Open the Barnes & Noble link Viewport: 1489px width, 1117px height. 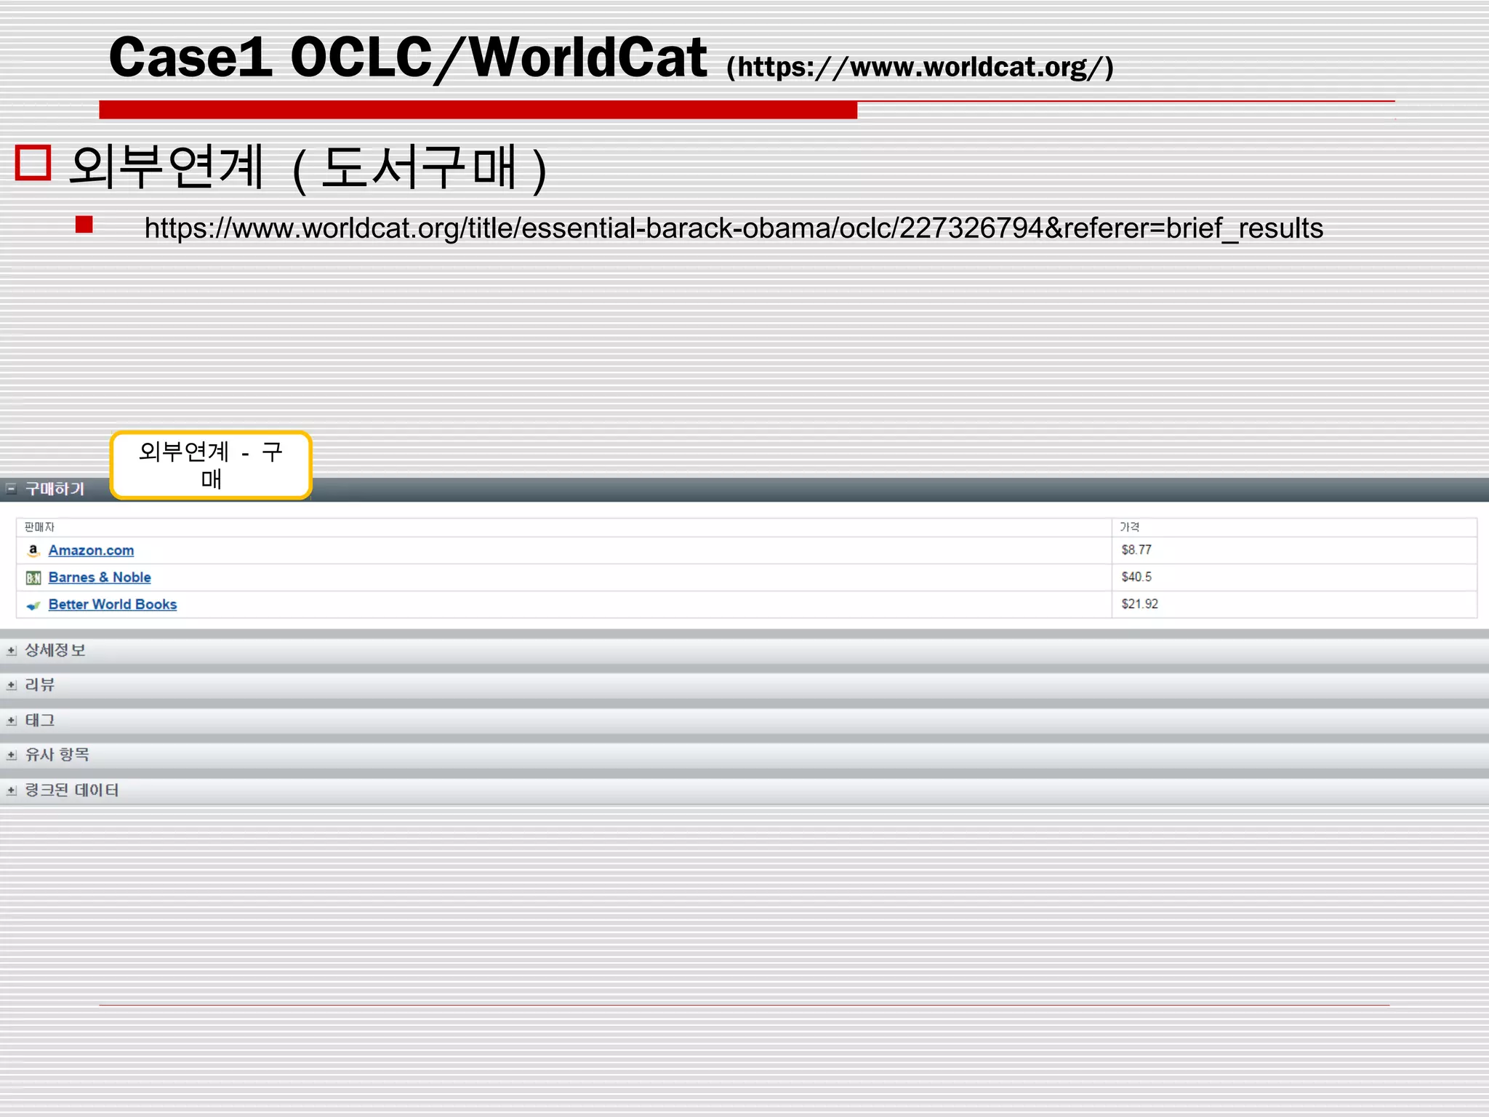(100, 577)
